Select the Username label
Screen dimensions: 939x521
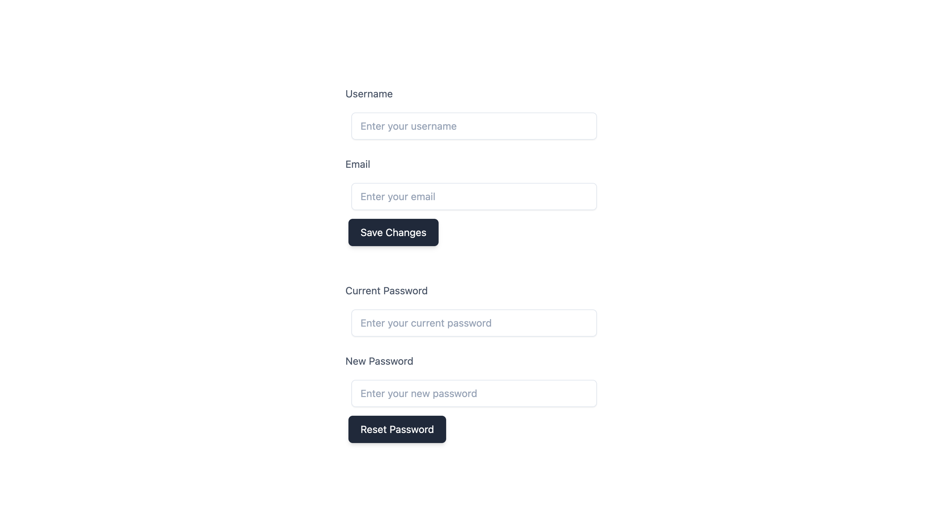pos(369,94)
